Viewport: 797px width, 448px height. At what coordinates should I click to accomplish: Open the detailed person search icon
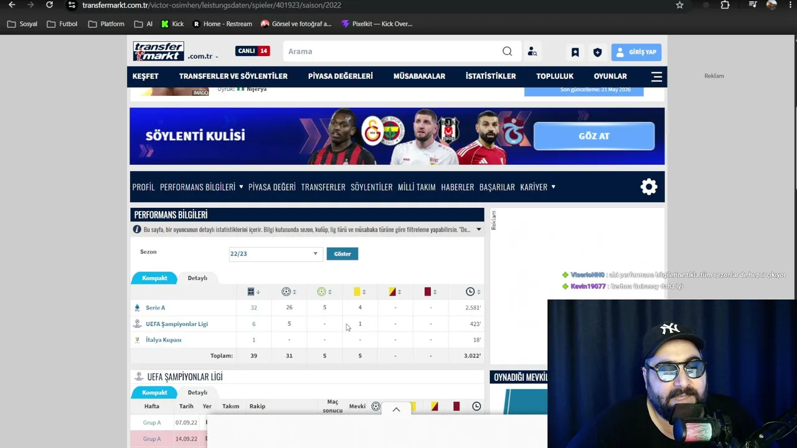click(x=532, y=52)
